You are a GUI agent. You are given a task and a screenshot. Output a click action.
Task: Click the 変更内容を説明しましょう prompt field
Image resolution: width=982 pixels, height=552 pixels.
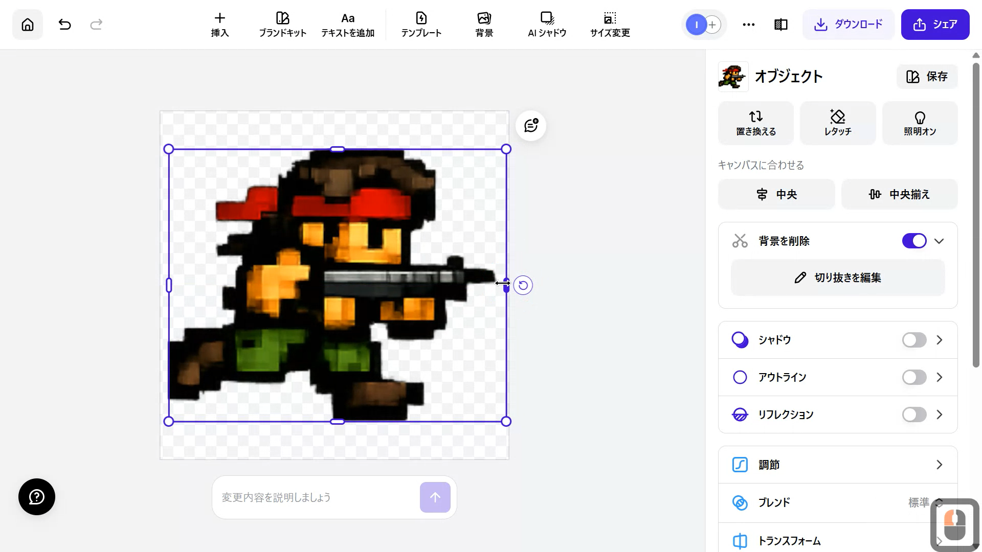(x=317, y=497)
